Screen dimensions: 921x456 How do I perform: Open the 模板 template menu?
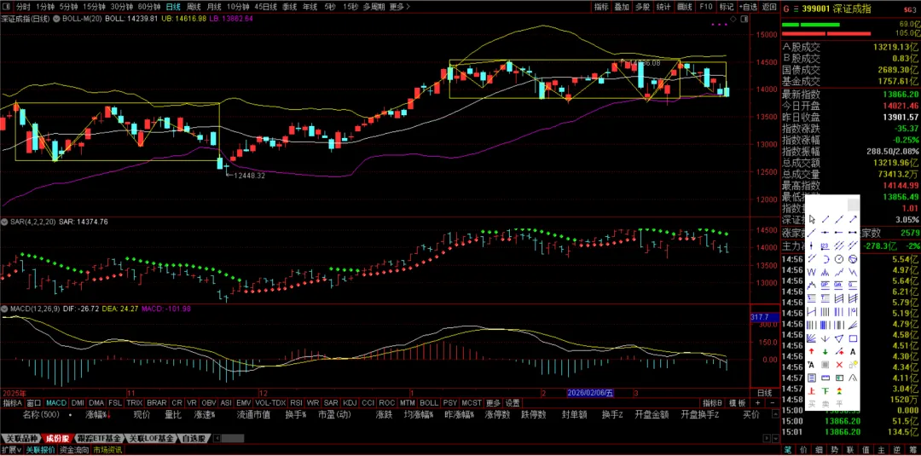point(738,403)
